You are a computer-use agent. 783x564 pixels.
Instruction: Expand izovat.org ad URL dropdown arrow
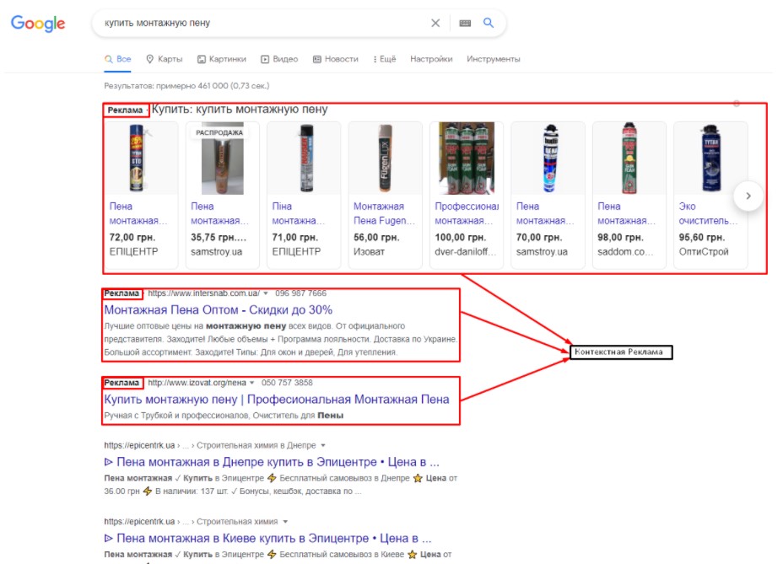click(252, 383)
